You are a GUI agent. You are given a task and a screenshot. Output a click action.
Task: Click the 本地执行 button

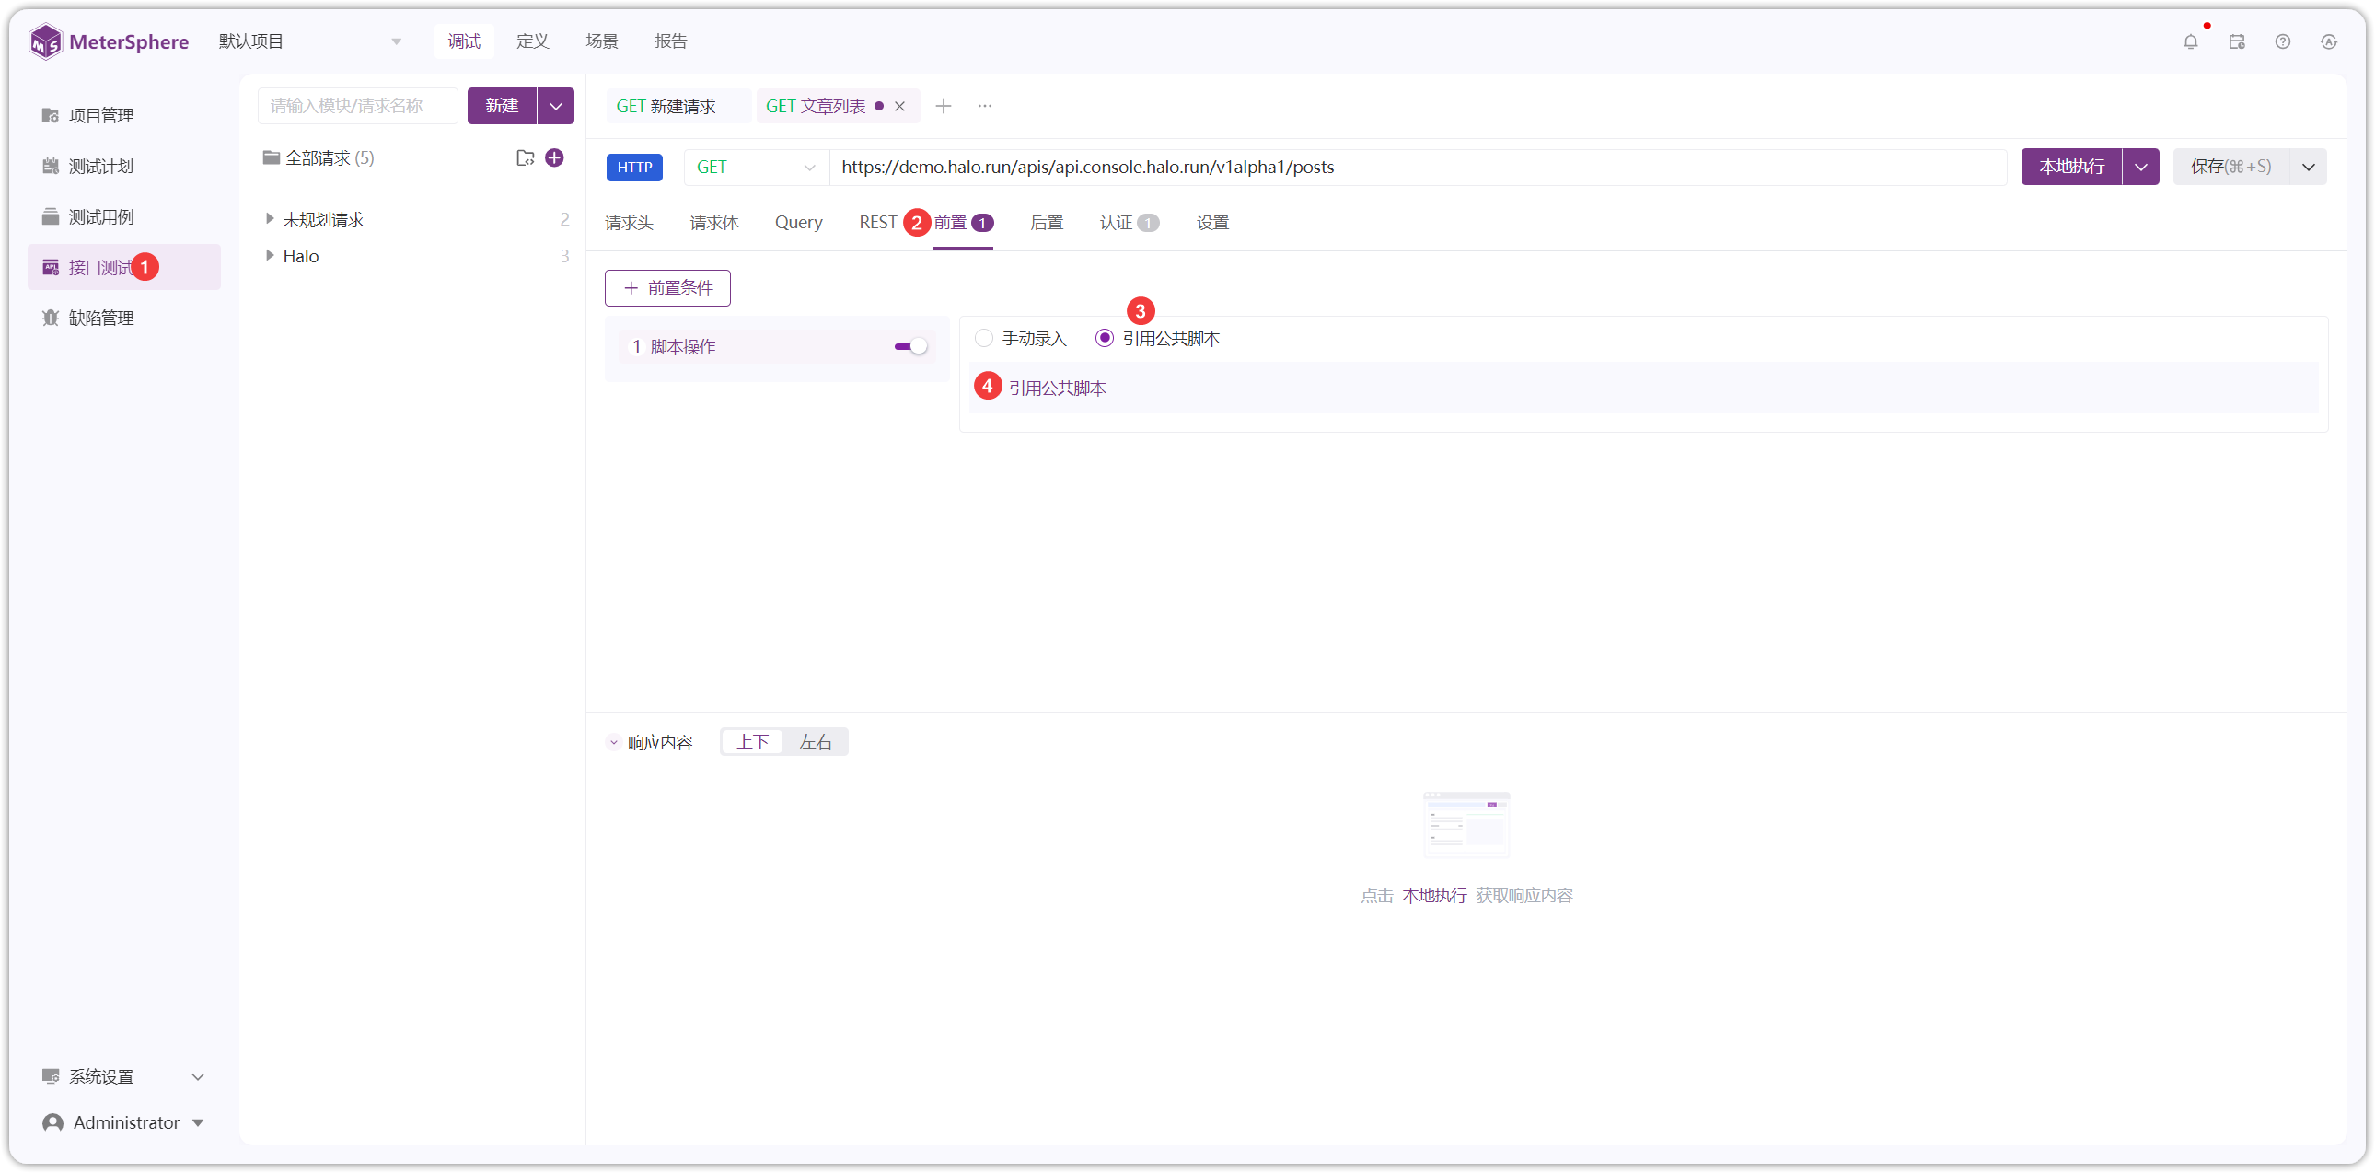(x=2071, y=167)
